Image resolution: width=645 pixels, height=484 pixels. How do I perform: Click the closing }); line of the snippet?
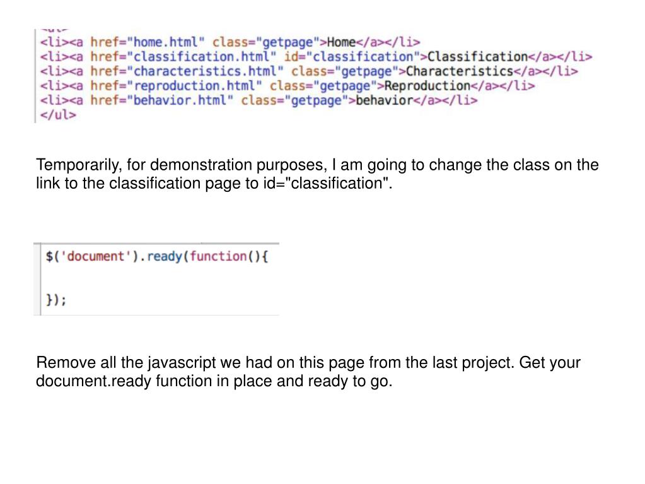[56, 300]
